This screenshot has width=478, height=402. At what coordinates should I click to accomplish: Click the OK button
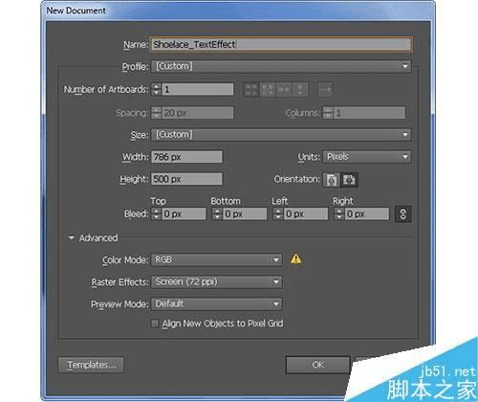click(x=318, y=365)
